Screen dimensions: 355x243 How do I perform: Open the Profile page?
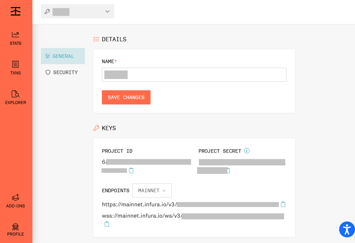(16, 230)
